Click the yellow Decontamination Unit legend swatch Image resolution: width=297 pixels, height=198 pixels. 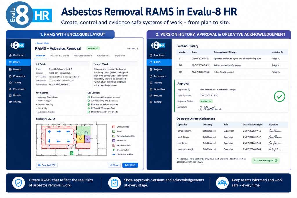114,136
